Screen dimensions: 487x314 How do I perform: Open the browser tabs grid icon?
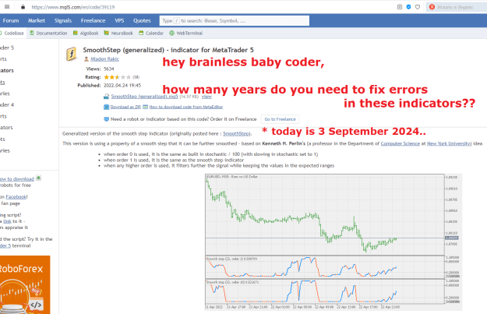click(7, 6)
